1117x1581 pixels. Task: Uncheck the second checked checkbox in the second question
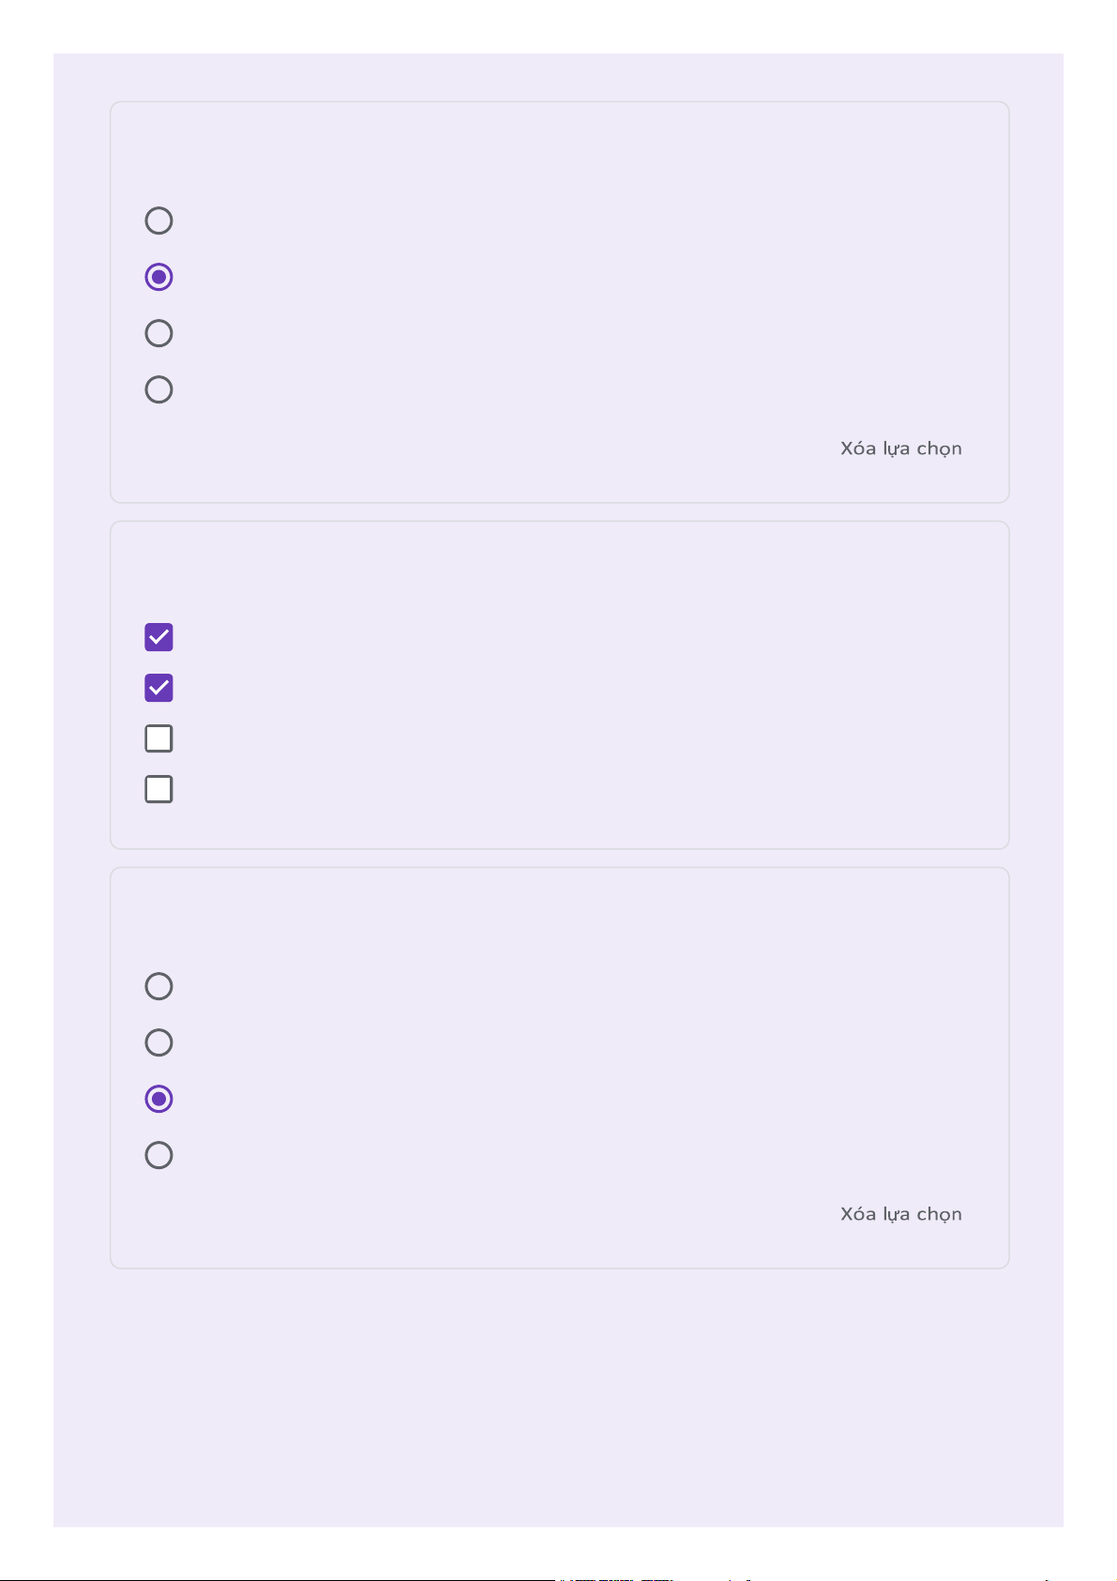coord(158,688)
